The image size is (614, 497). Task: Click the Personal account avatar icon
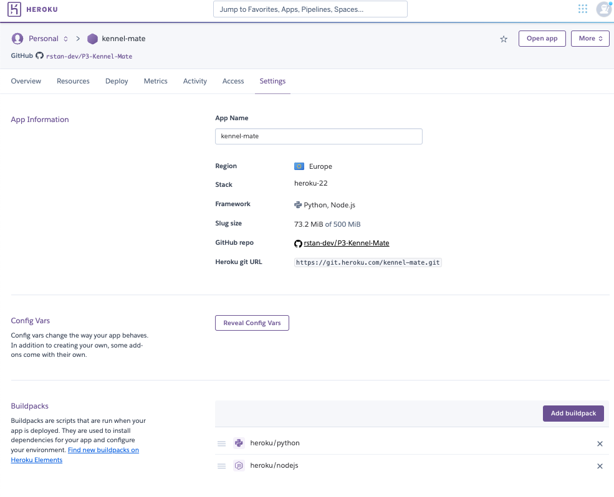coord(17,39)
